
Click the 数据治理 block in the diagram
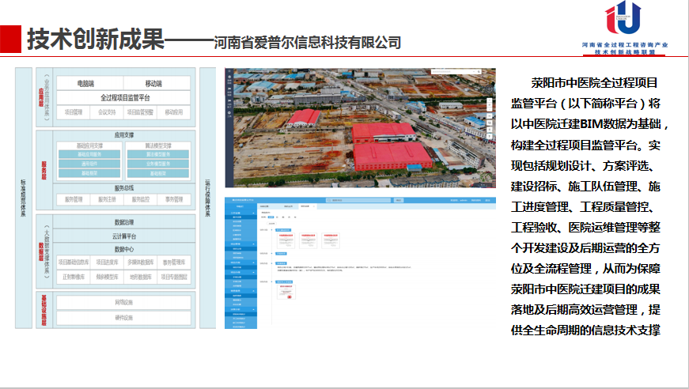pyautogui.click(x=124, y=223)
